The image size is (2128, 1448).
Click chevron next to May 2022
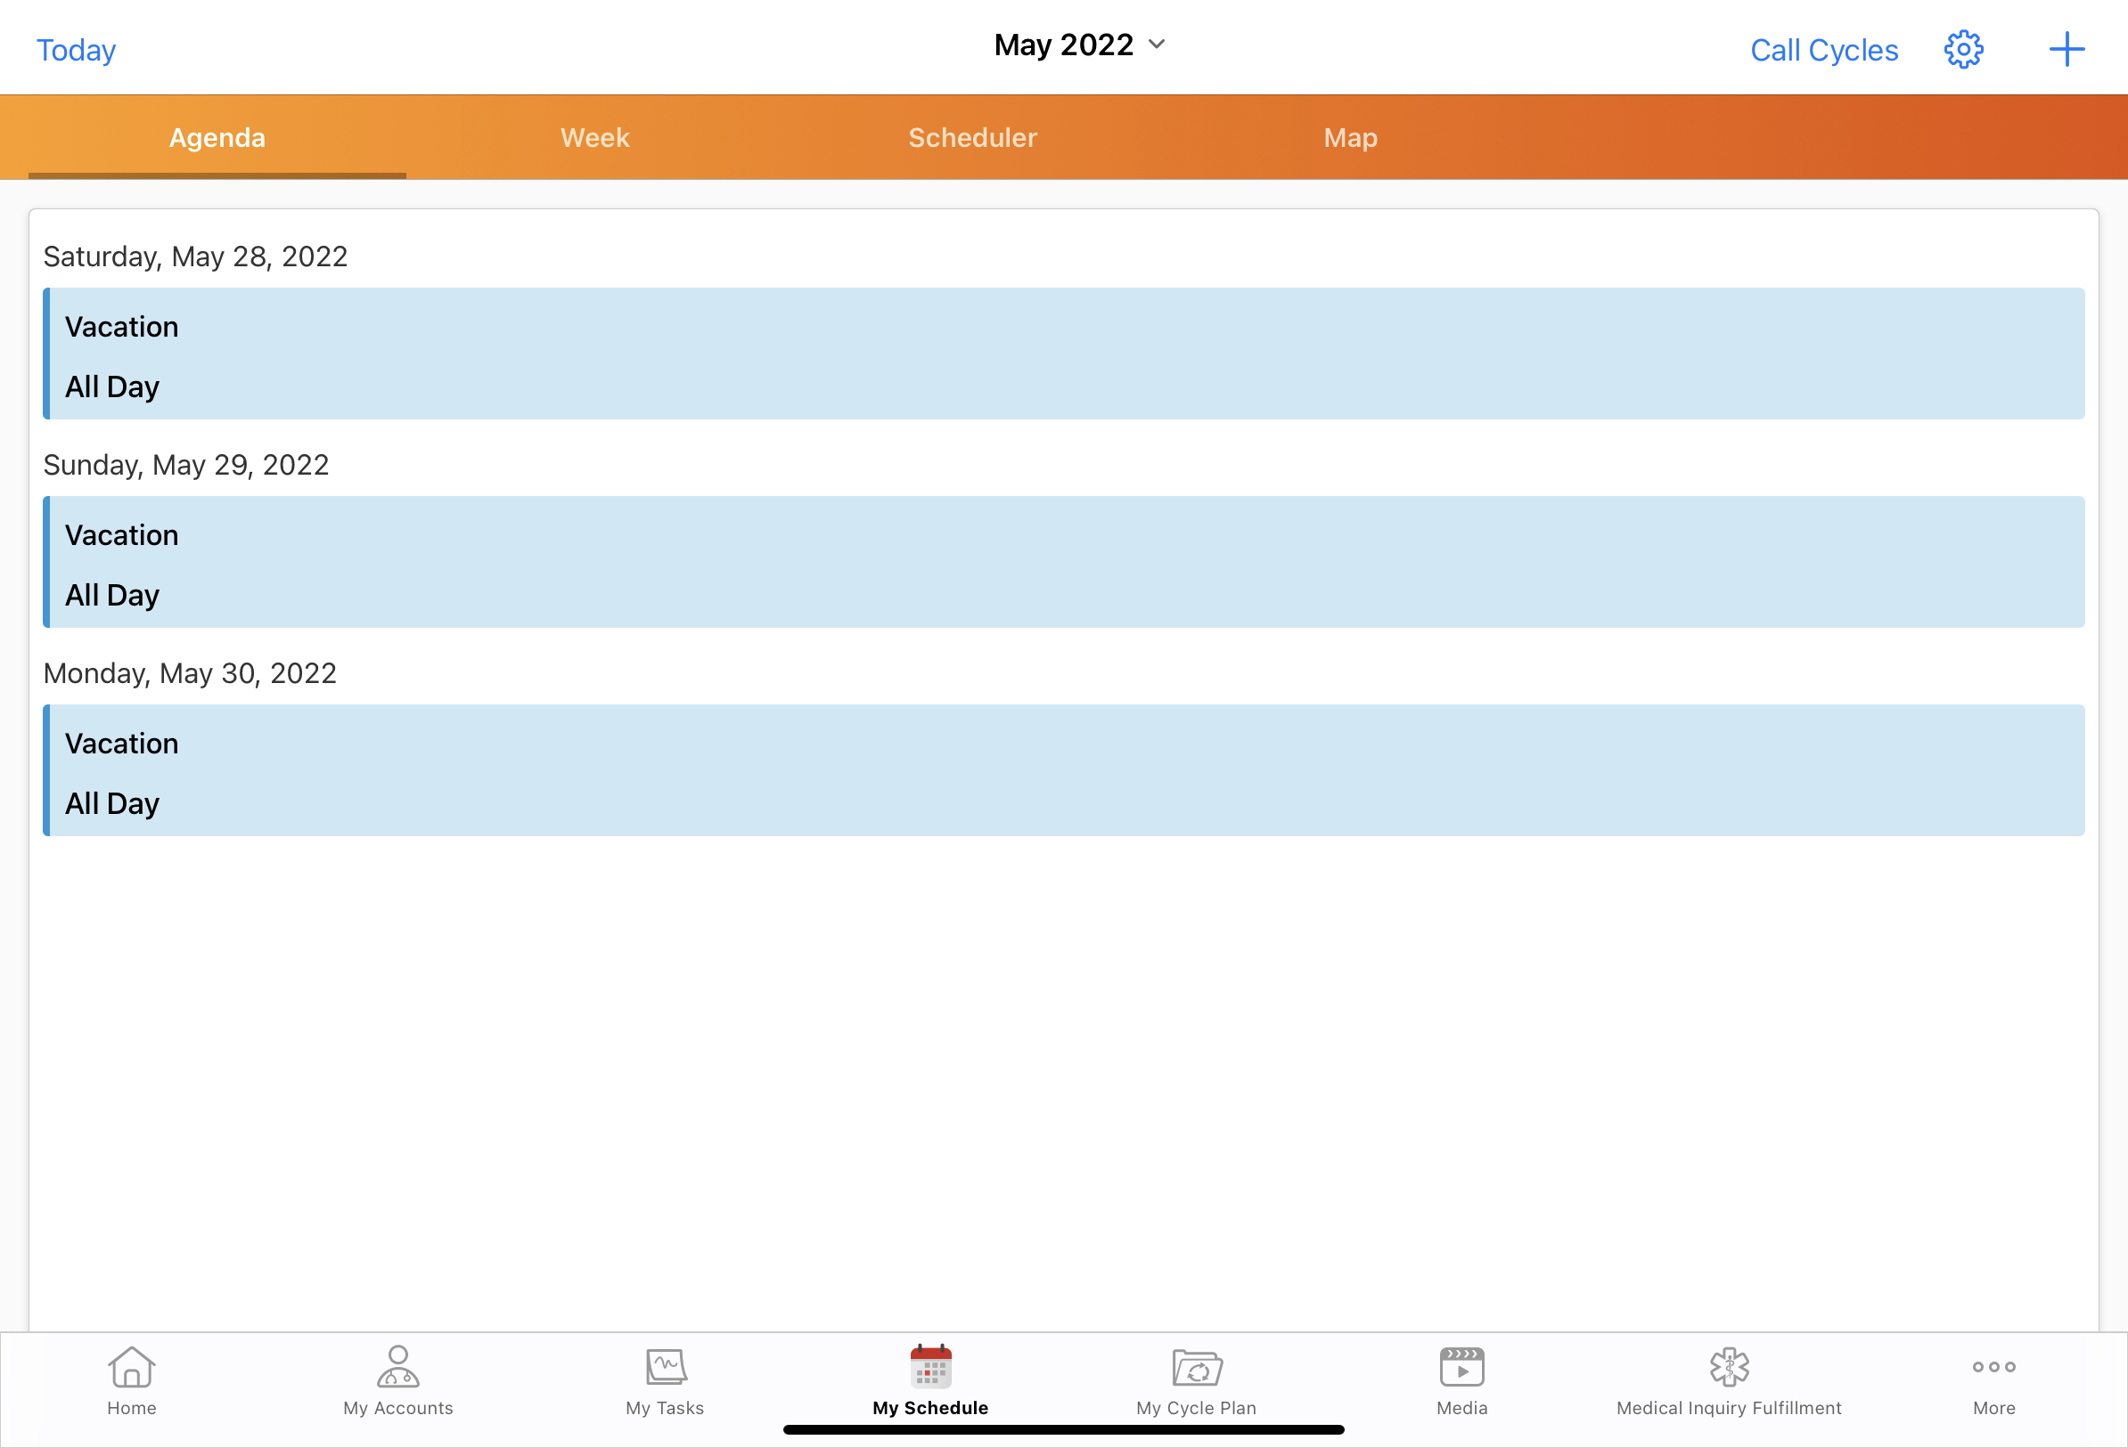click(x=1157, y=44)
